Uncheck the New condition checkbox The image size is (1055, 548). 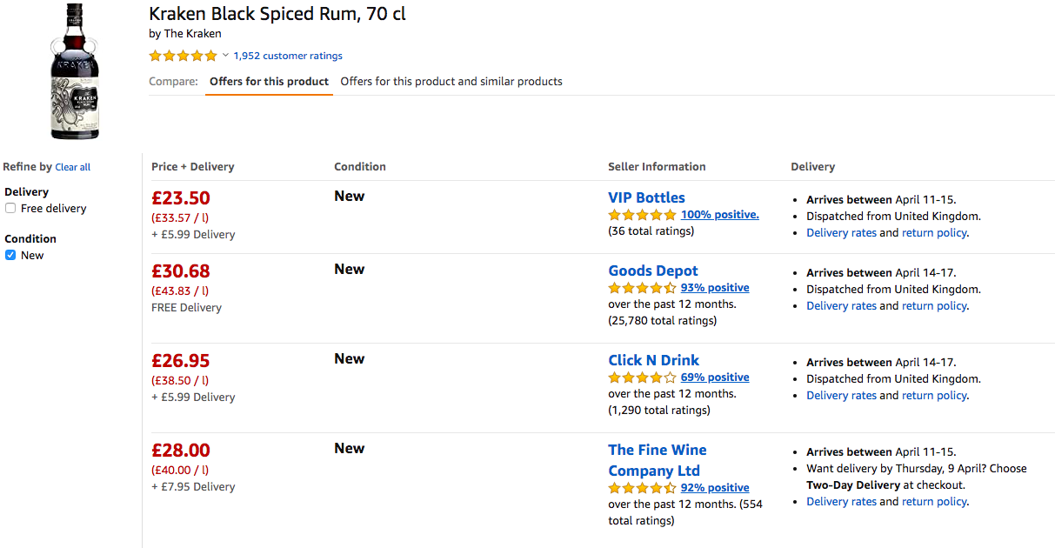(x=10, y=256)
